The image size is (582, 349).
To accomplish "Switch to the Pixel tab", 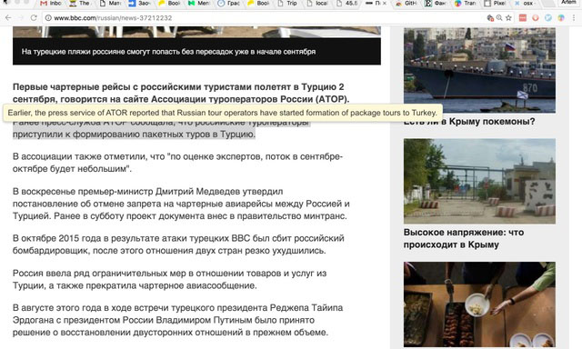I will tap(495, 4).
